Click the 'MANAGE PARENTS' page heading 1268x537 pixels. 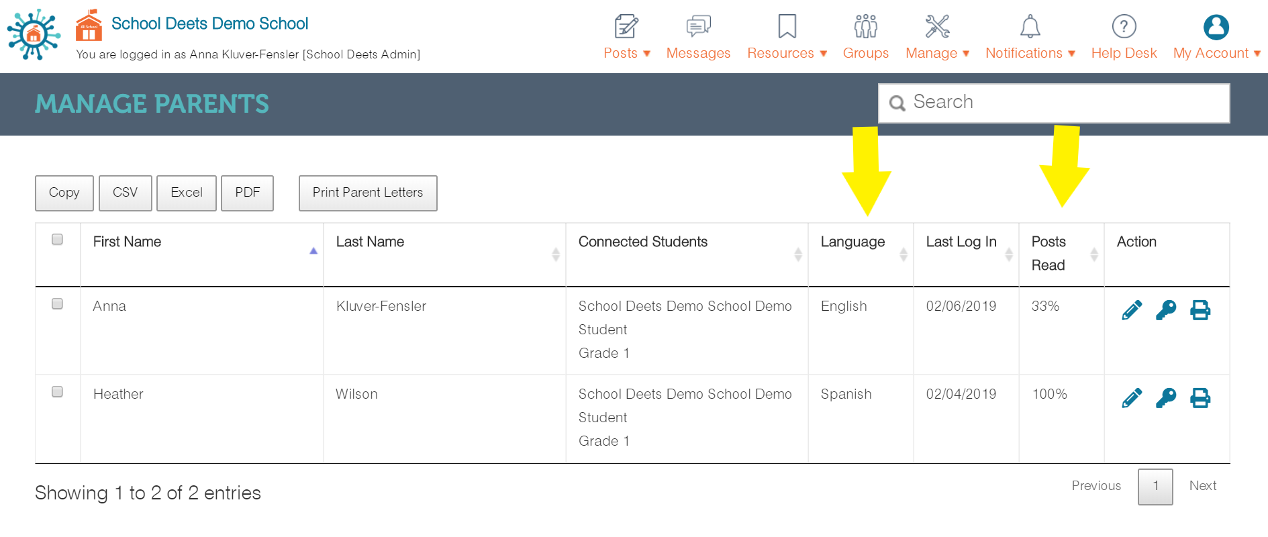[152, 104]
